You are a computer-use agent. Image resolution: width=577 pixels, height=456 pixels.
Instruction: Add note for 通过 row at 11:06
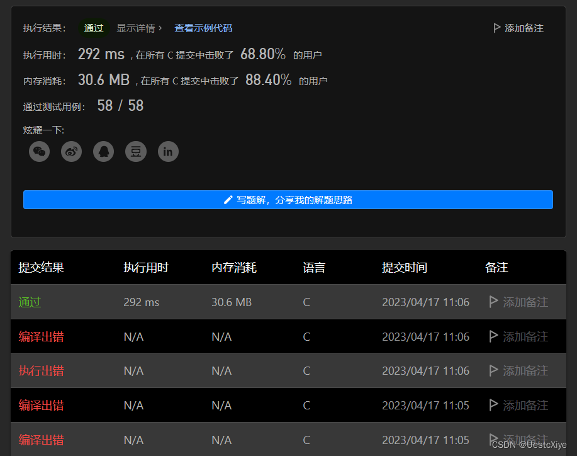click(518, 302)
